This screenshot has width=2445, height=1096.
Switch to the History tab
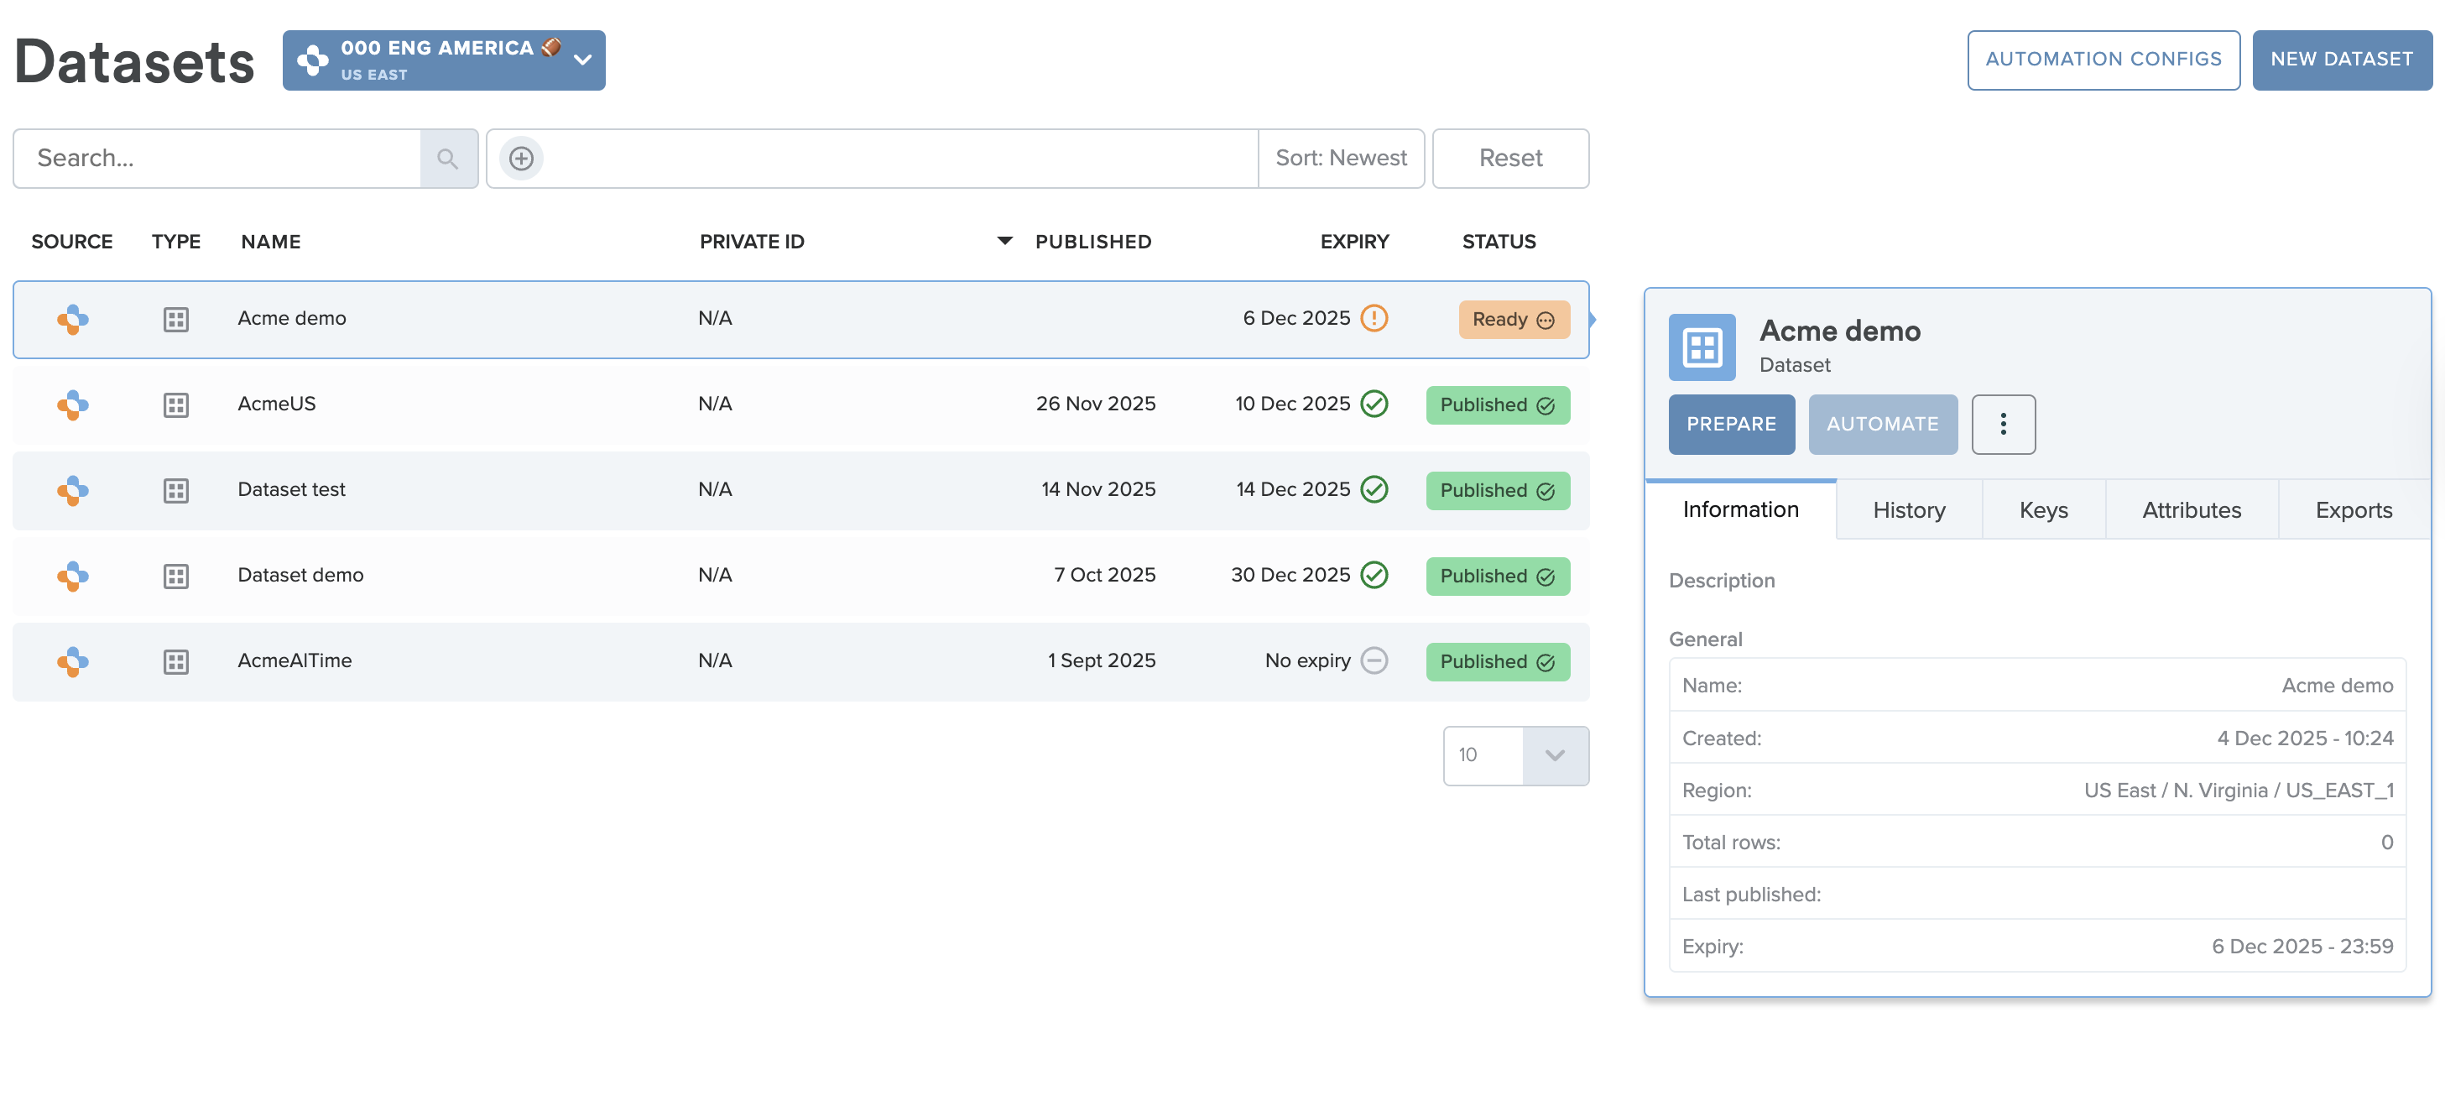pyautogui.click(x=1909, y=510)
